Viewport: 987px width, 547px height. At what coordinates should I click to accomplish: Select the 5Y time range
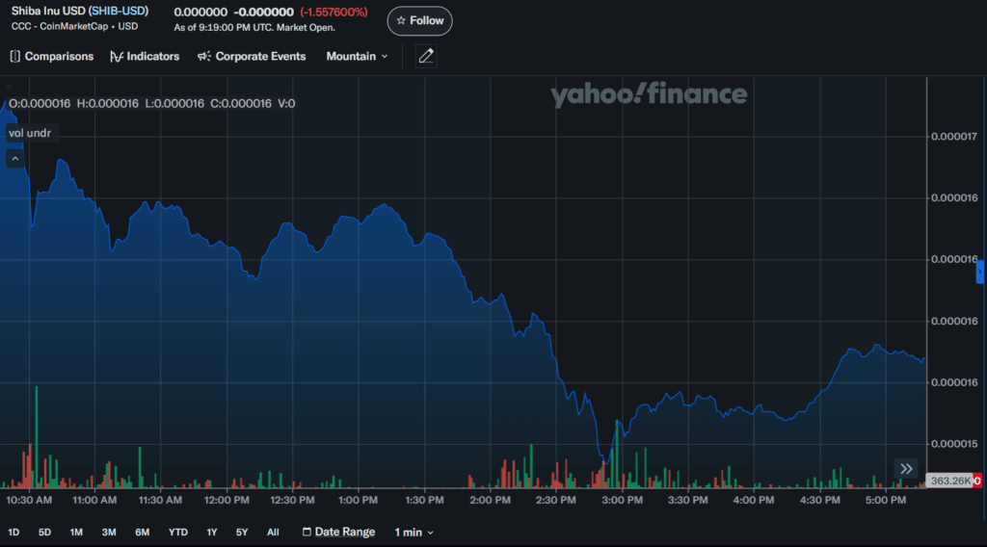coord(242,532)
